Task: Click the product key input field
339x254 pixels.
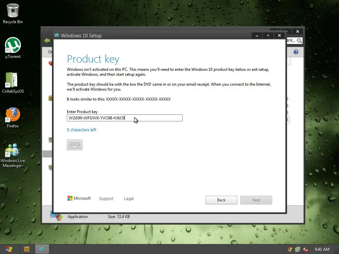Action: (x=125, y=118)
